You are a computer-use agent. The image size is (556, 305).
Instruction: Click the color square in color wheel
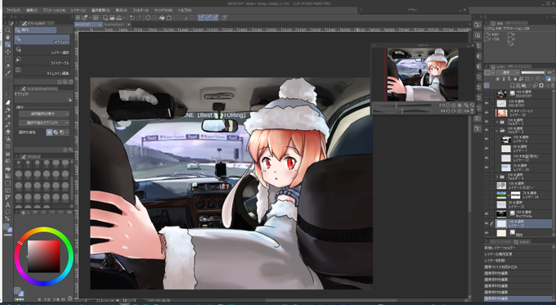point(44,257)
